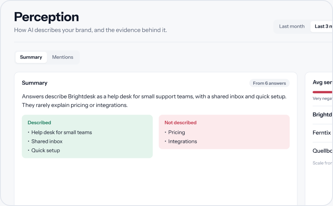Click the Not described label
Viewport: 333px width, 206px height.
coord(180,122)
